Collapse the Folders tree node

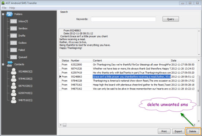[x=3, y=14]
